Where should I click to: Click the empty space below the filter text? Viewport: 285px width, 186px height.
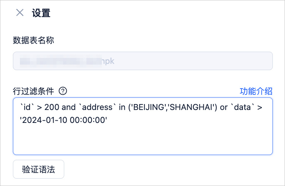point(143,140)
